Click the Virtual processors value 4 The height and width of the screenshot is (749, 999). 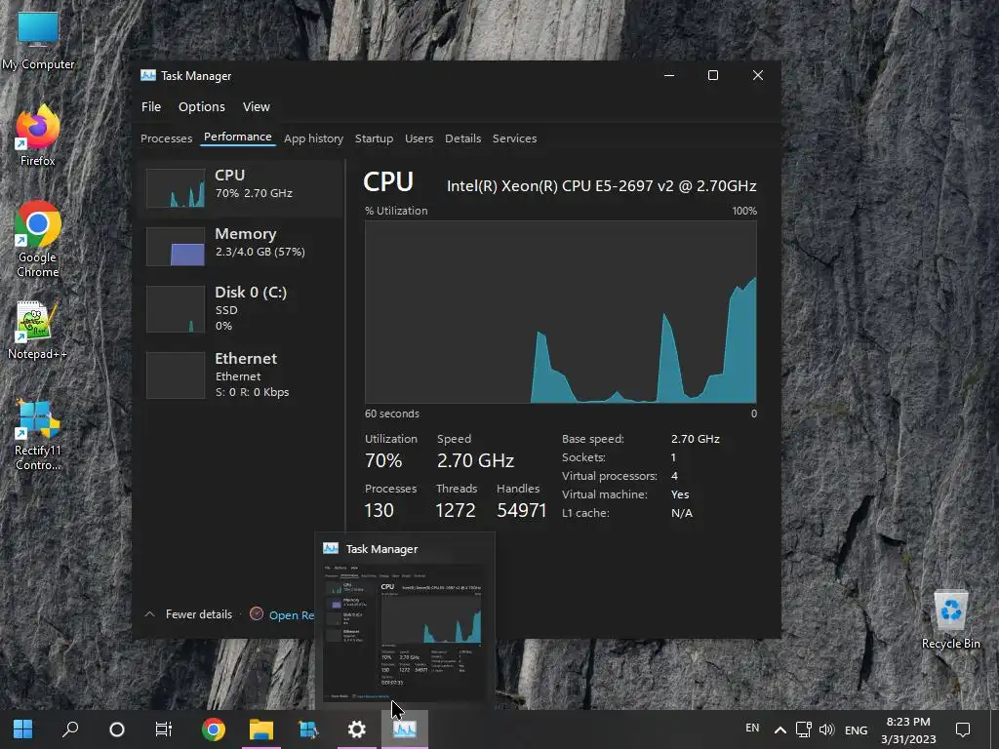[674, 476]
